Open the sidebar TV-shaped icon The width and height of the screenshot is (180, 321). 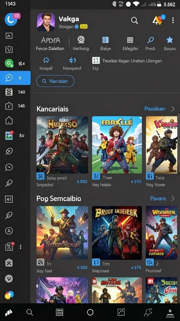point(9,49)
